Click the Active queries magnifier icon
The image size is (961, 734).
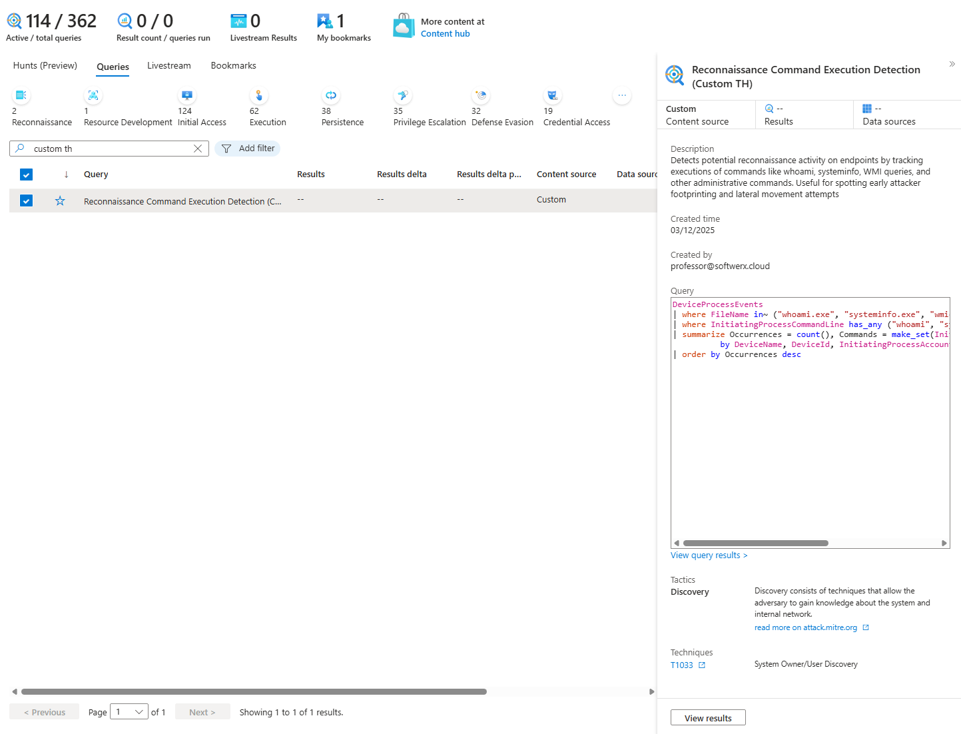pyautogui.click(x=14, y=21)
